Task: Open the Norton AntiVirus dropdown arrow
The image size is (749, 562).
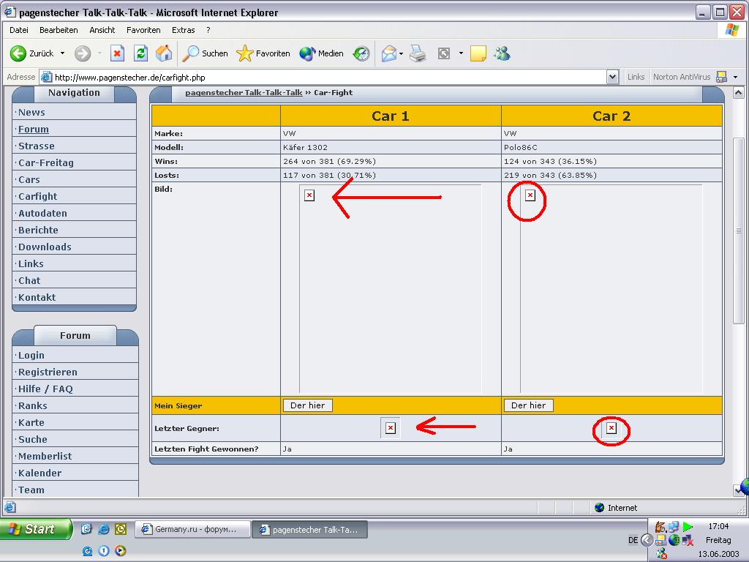Action: [x=736, y=77]
